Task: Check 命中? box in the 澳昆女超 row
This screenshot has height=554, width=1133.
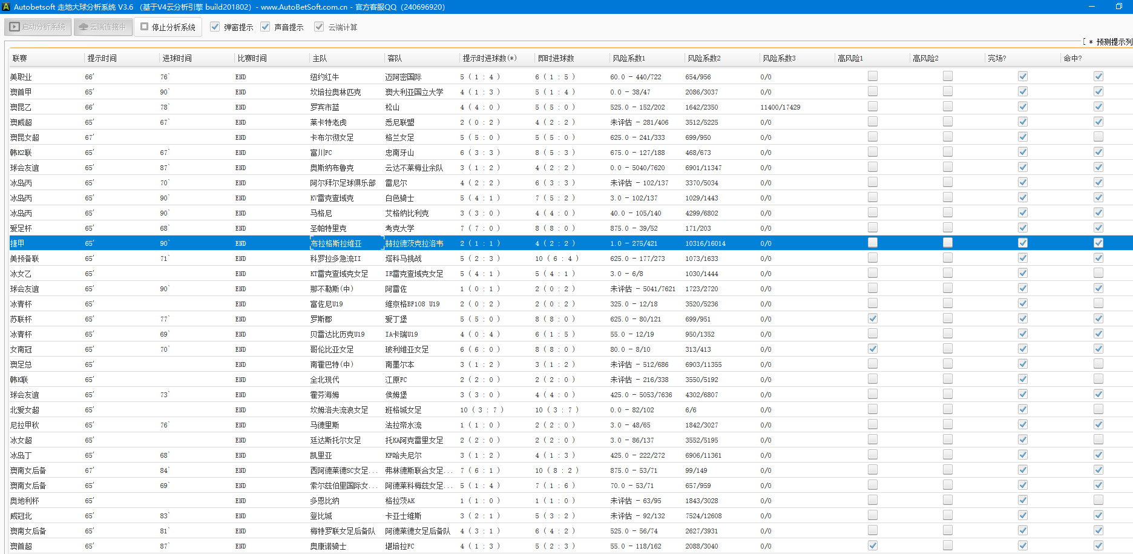Action: (x=1098, y=137)
